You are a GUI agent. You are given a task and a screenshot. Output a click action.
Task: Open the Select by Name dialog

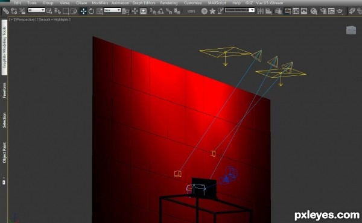coord(57,11)
